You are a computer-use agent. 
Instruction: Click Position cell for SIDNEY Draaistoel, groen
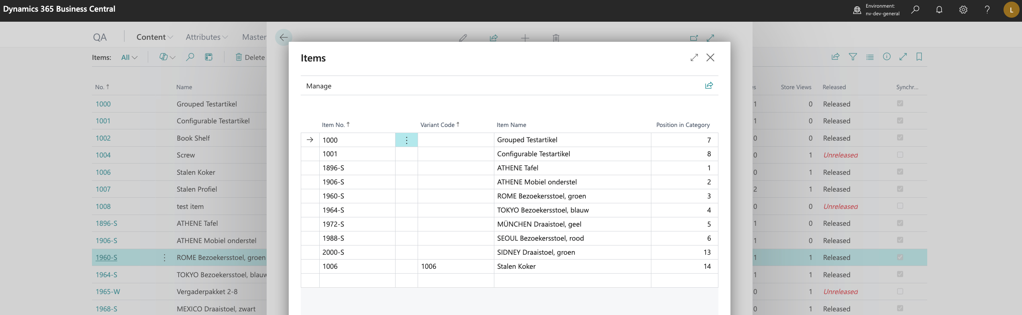click(684, 252)
